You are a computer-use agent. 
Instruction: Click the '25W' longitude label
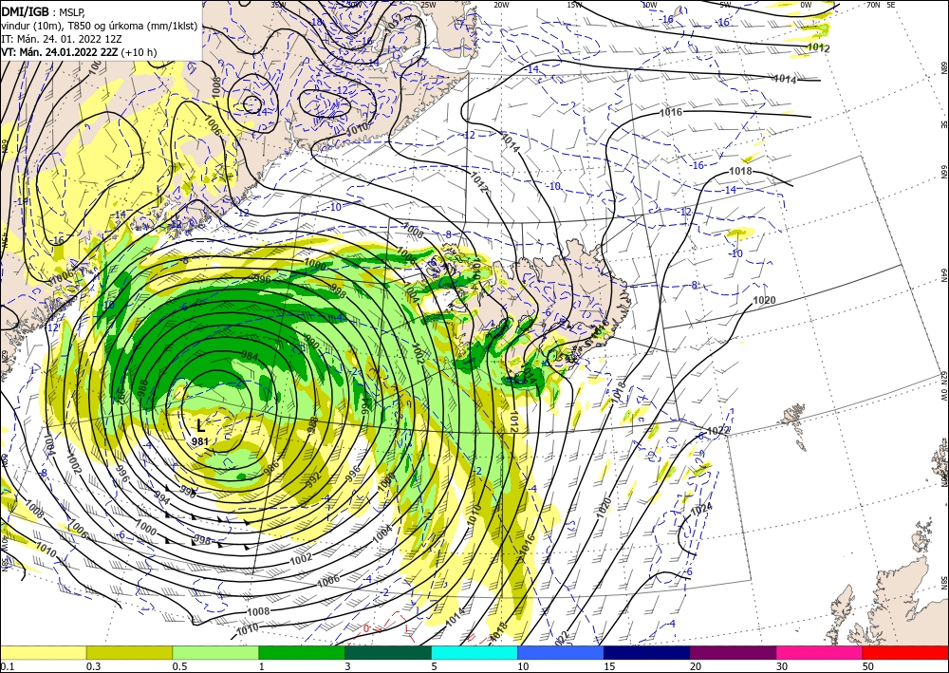tap(427, 5)
